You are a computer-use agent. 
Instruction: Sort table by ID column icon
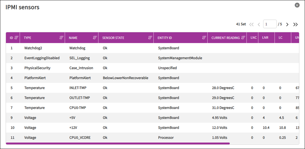point(16,38)
